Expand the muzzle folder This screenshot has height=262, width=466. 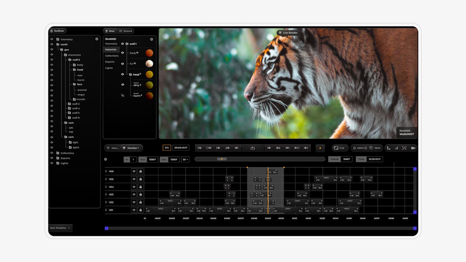[x=74, y=99]
